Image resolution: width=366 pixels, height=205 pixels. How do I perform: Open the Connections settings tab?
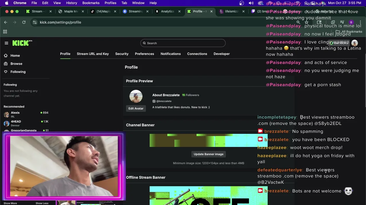click(197, 54)
